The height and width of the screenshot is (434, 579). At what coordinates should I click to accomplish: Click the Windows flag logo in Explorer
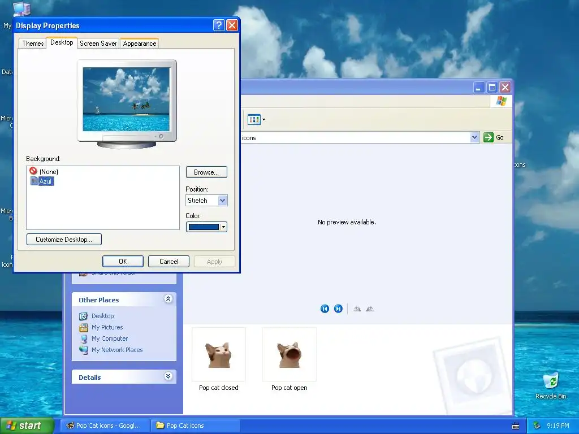(502, 101)
